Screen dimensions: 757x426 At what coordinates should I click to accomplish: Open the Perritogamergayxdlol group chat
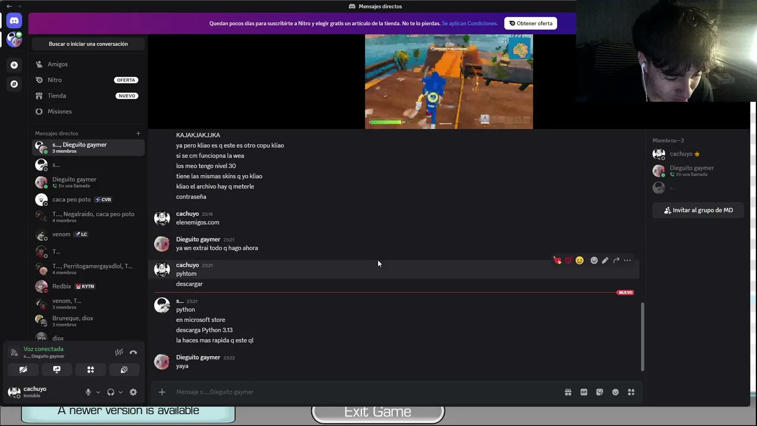[x=88, y=269]
